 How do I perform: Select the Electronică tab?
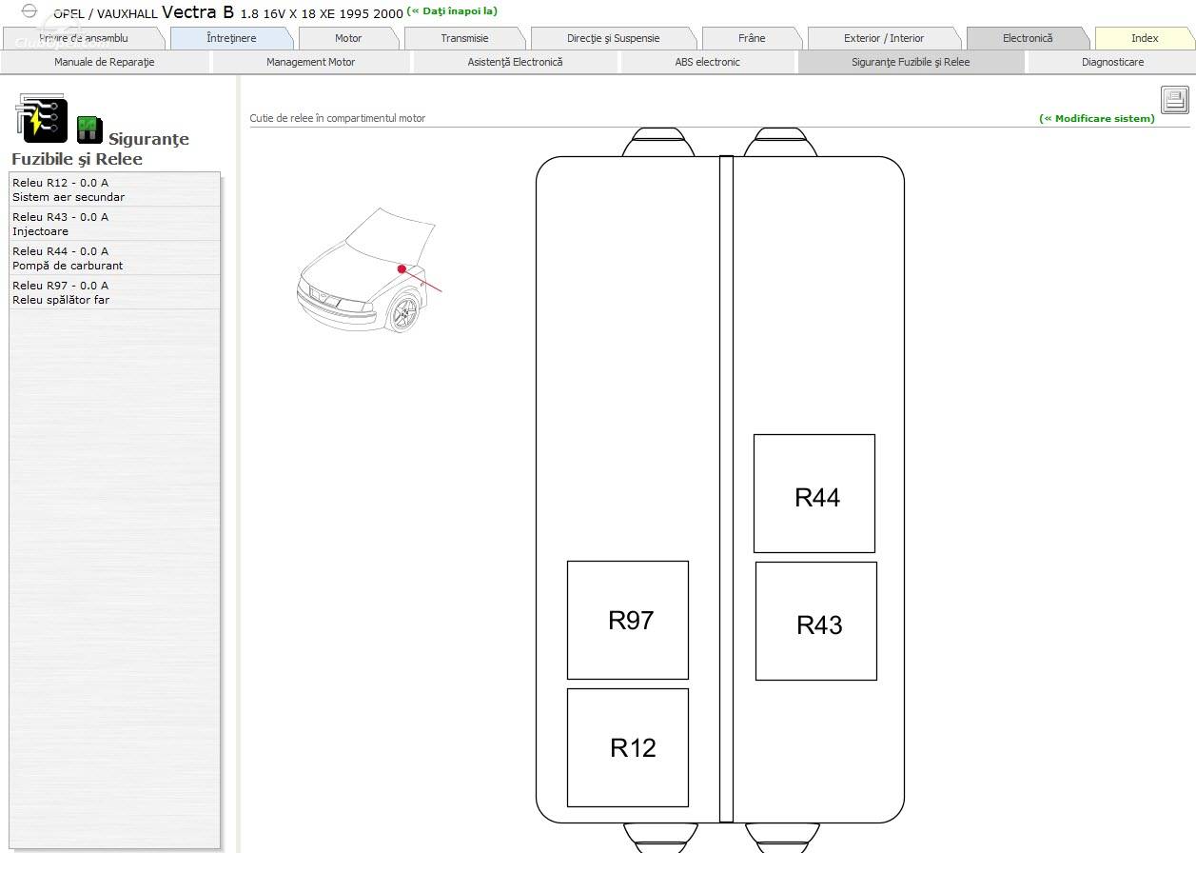coord(1028,38)
